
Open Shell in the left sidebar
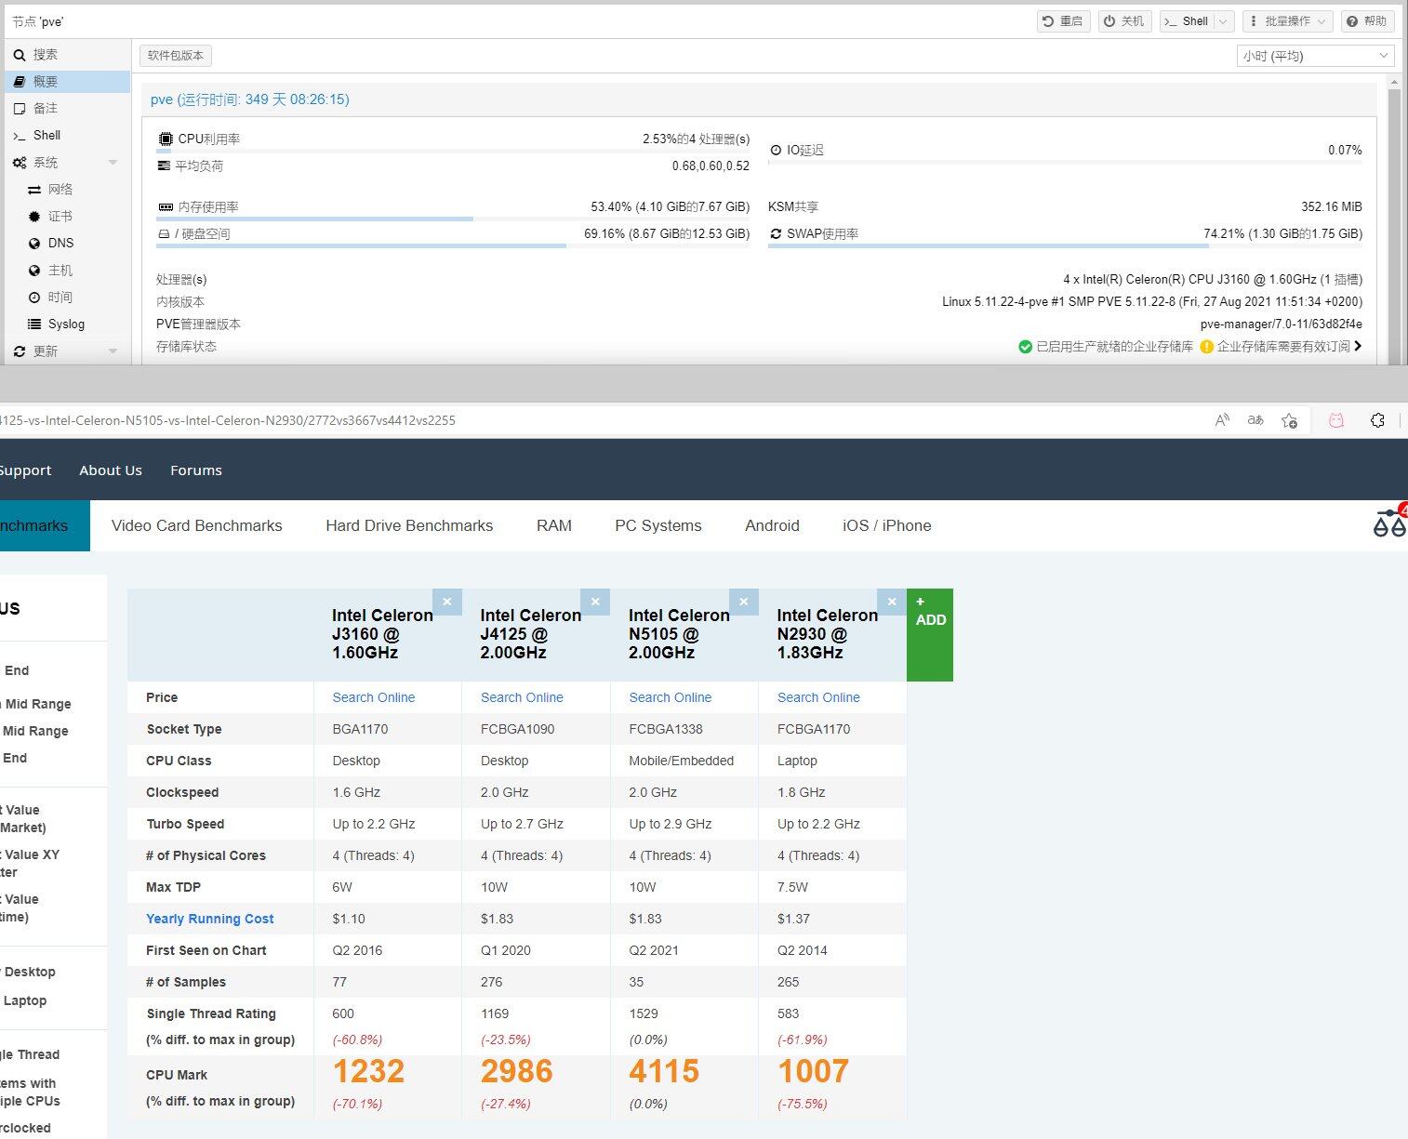tap(67, 136)
